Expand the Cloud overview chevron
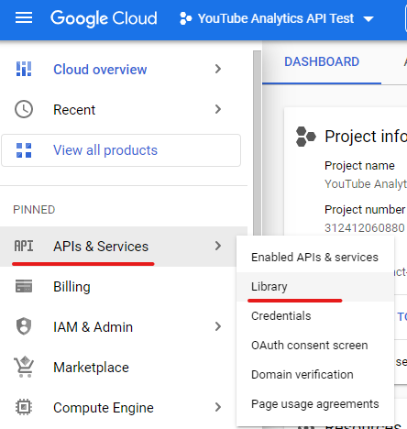Viewport: 407px width, 429px height. (x=218, y=69)
